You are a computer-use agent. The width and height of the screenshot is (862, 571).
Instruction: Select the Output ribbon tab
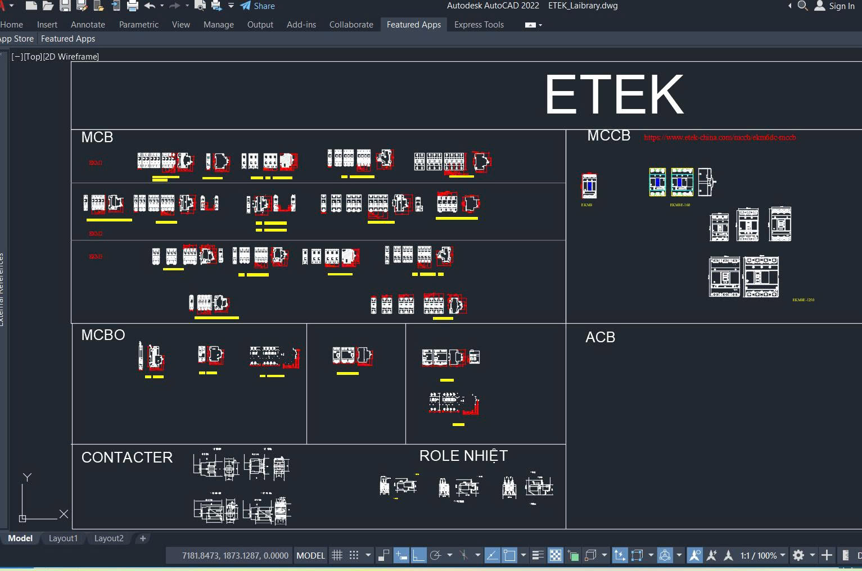click(x=260, y=25)
